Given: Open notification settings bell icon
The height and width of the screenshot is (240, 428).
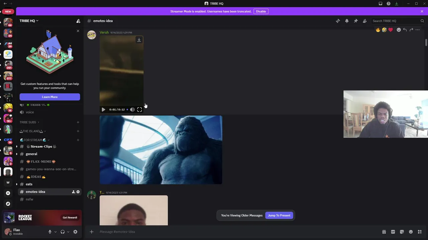Looking at the screenshot, I should [x=347, y=21].
